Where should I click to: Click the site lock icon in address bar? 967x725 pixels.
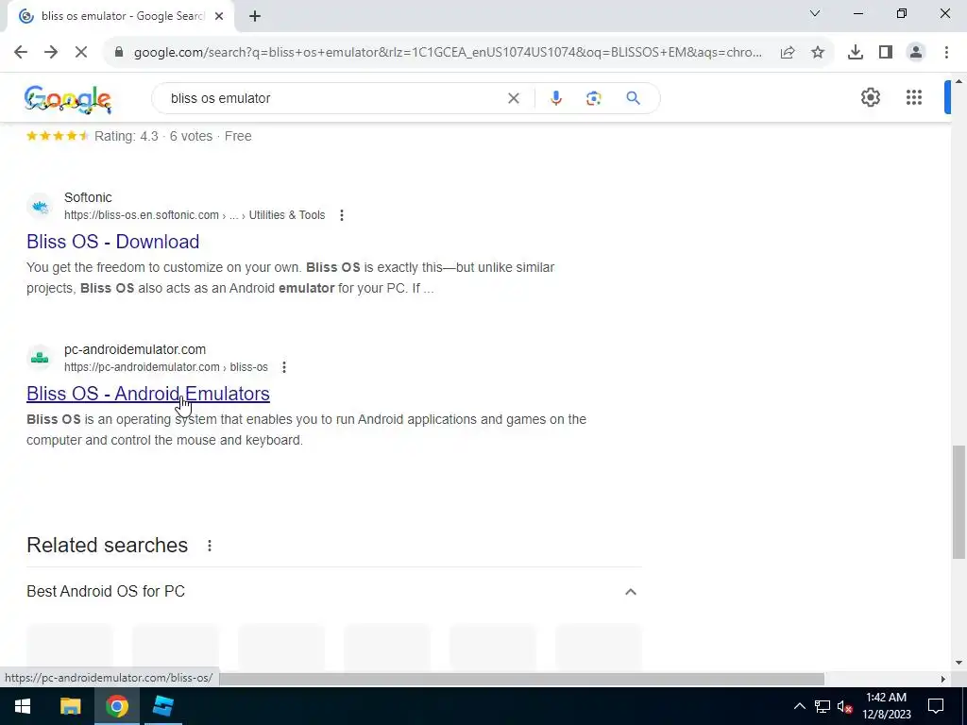click(120, 53)
